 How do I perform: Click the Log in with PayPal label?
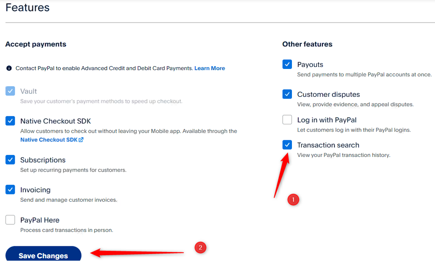(x=327, y=120)
